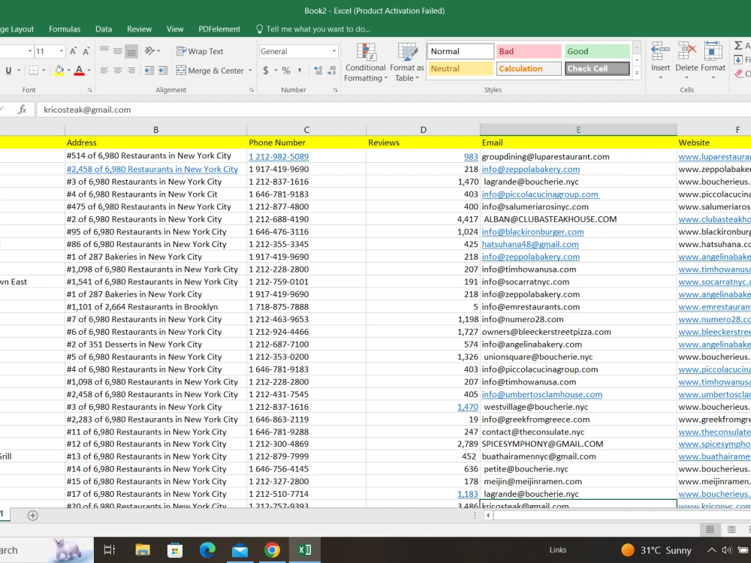Image resolution: width=751 pixels, height=563 pixels.
Task: Top align the cell content
Action: pyautogui.click(x=104, y=51)
